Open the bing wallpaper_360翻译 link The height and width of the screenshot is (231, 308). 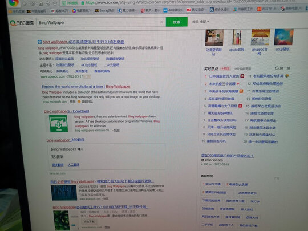(x=66, y=140)
